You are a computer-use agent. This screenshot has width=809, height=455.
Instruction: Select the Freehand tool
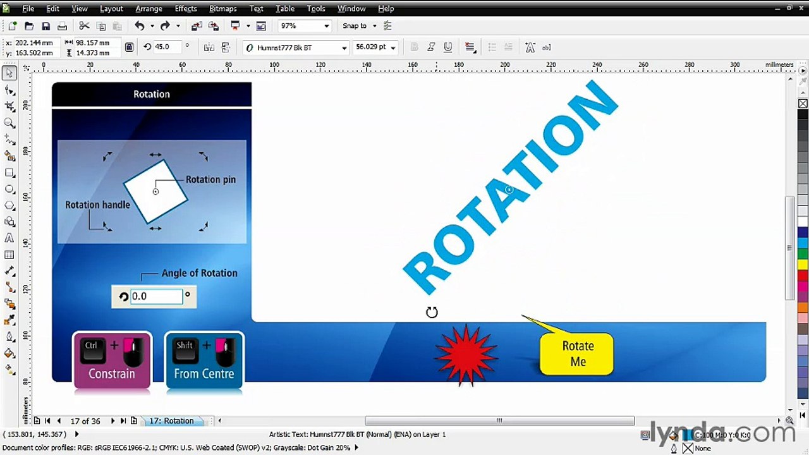pyautogui.click(x=9, y=140)
